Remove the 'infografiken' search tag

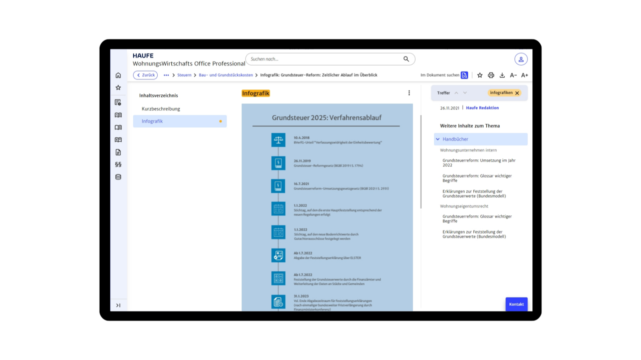[x=517, y=93]
